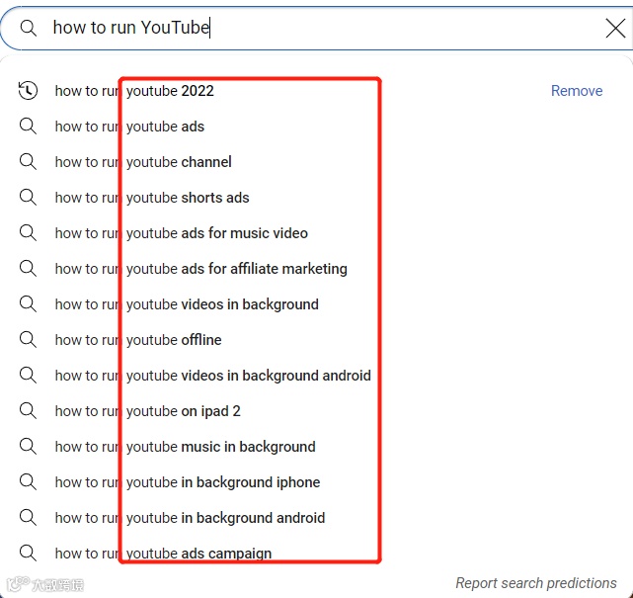Click the magnifier icon beside youtube channel suggestion

click(x=28, y=162)
